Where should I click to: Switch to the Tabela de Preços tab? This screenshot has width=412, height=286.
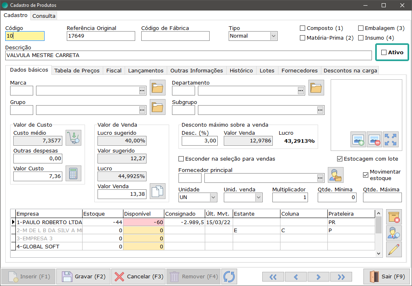click(x=77, y=70)
